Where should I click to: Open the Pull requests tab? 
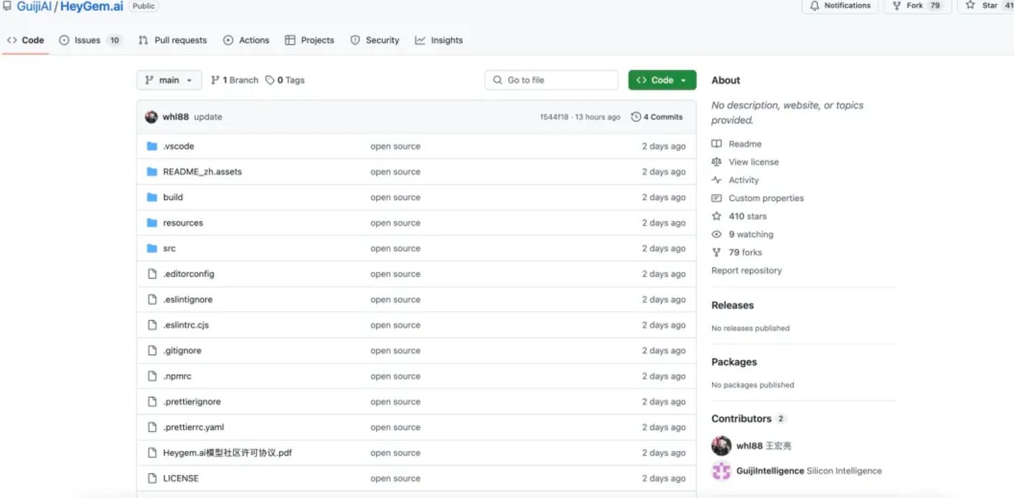pyautogui.click(x=173, y=40)
